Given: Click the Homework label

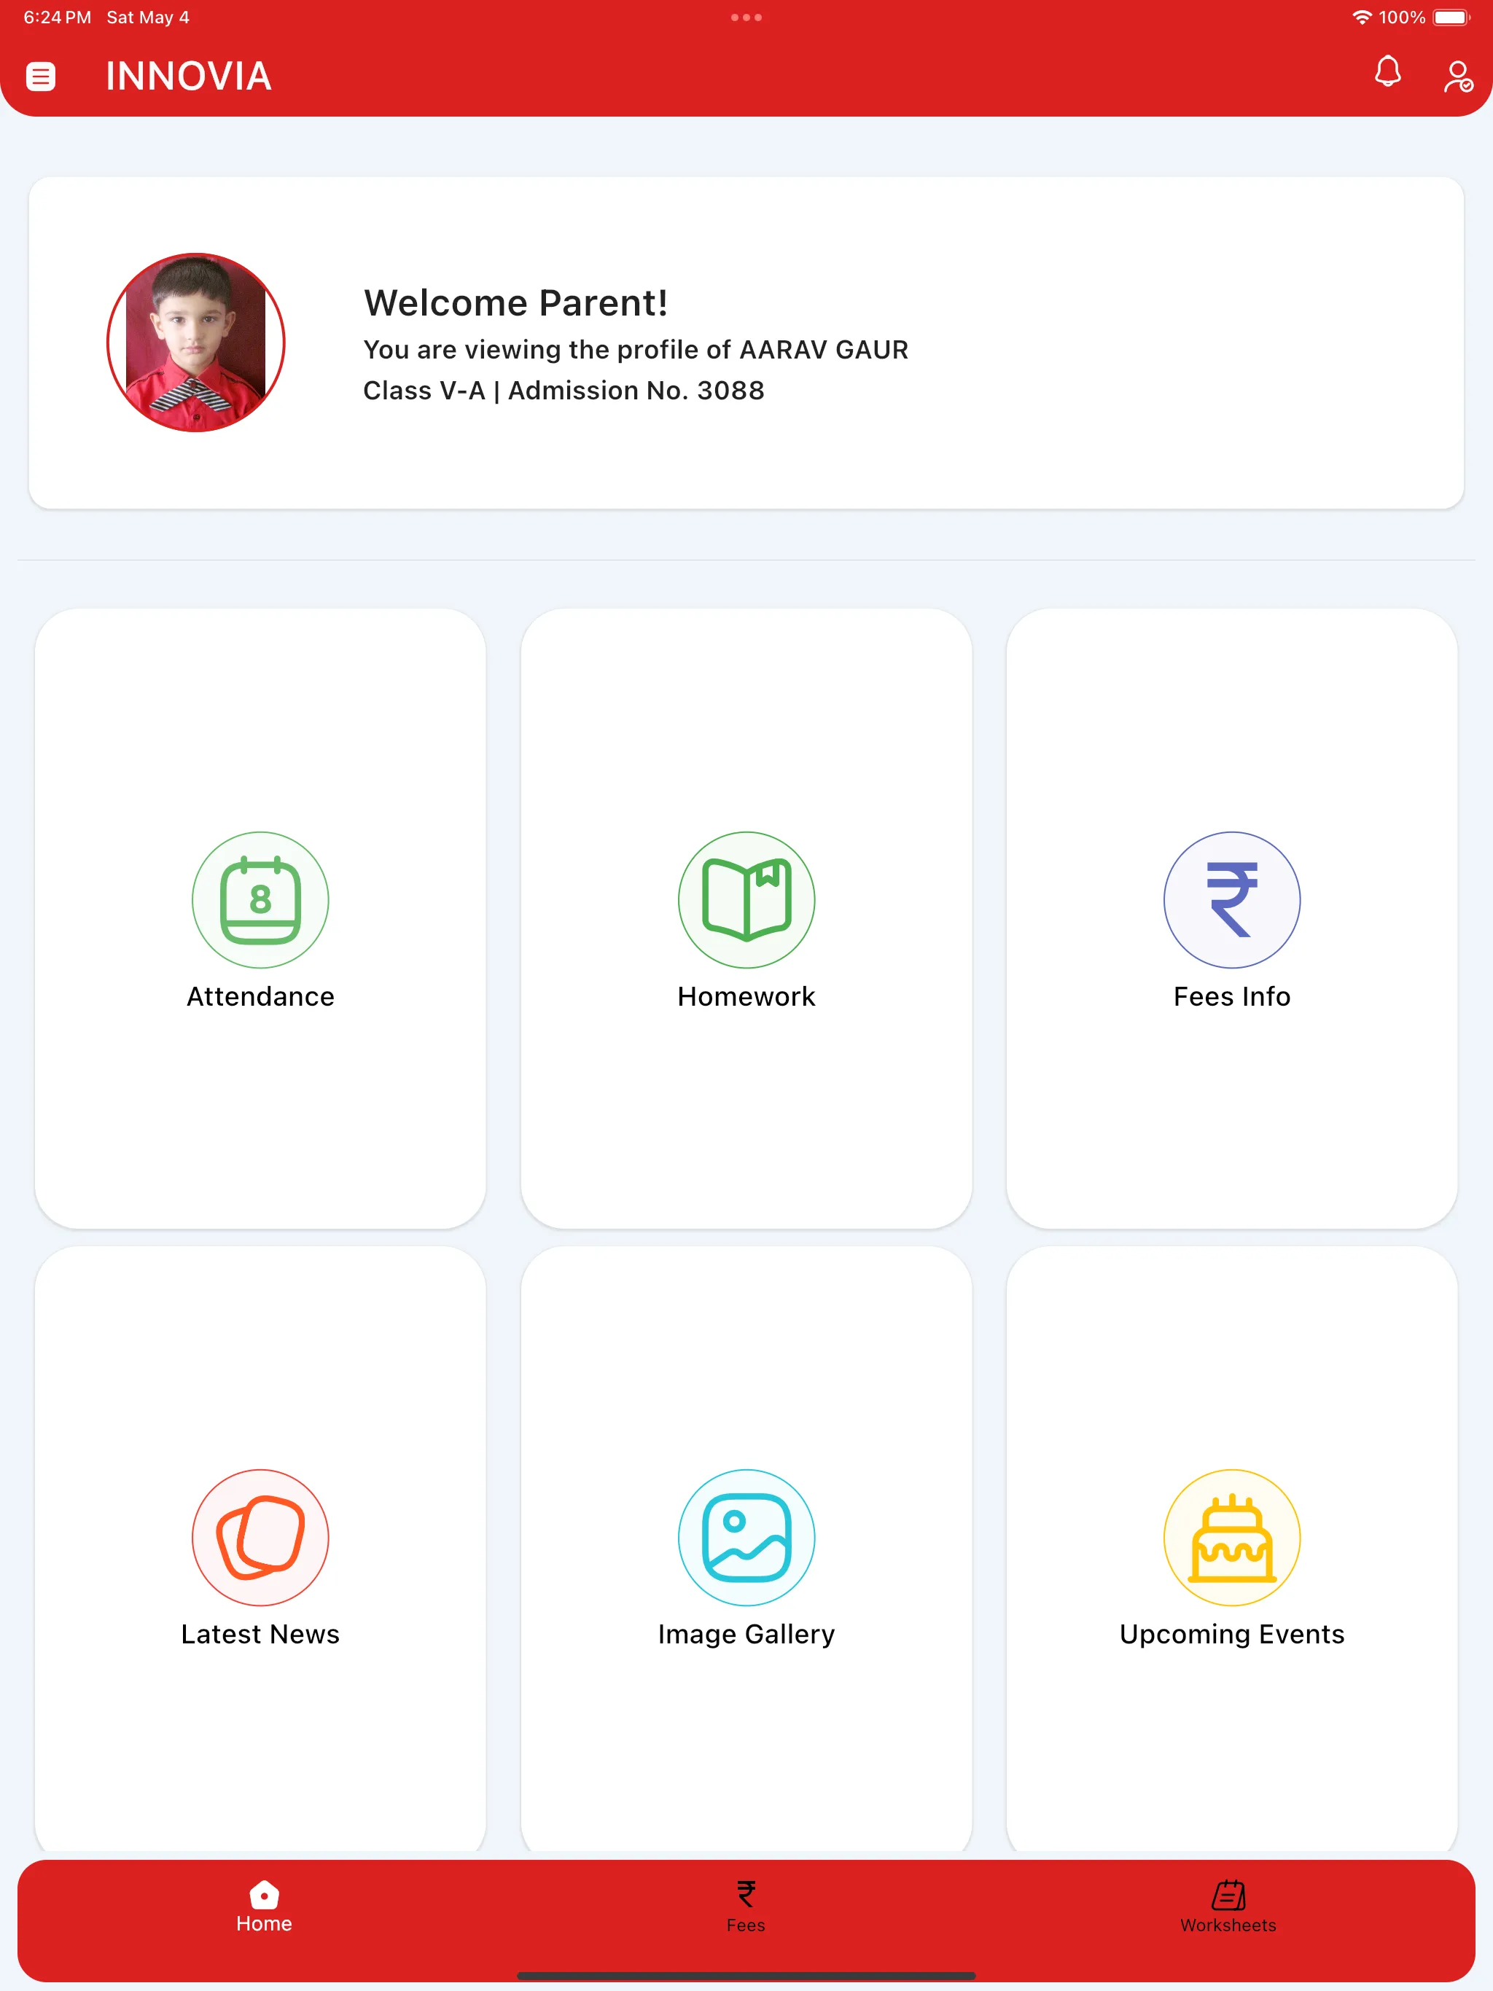Looking at the screenshot, I should point(746,996).
